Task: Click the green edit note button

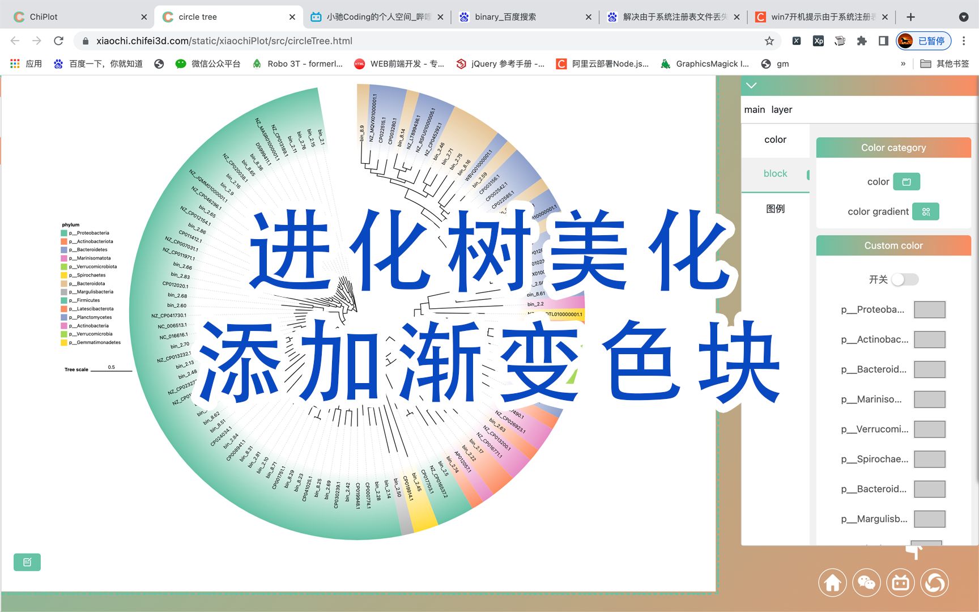Action: pyautogui.click(x=27, y=562)
